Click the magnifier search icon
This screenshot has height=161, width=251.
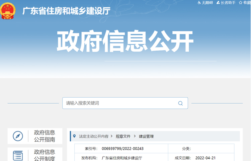point(180,103)
